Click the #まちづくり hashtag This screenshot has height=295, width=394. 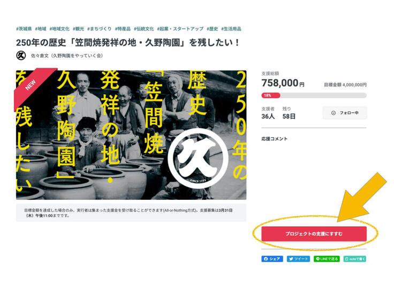[x=99, y=29]
